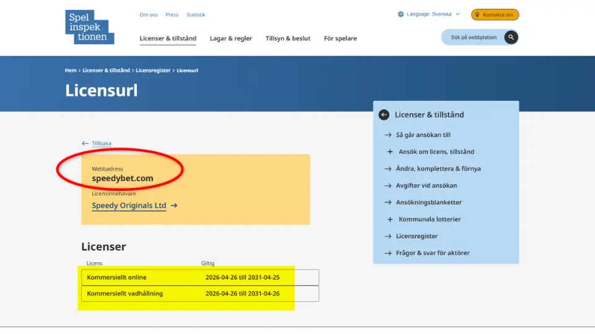Go back via Tillbaka link
The image size is (595, 334).
coord(101,143)
